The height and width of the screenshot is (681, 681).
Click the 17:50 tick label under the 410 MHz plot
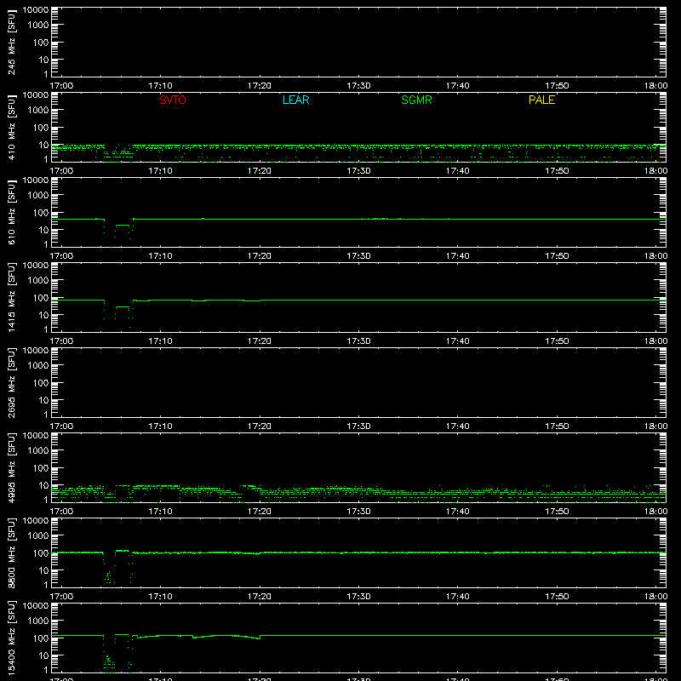pyautogui.click(x=557, y=171)
